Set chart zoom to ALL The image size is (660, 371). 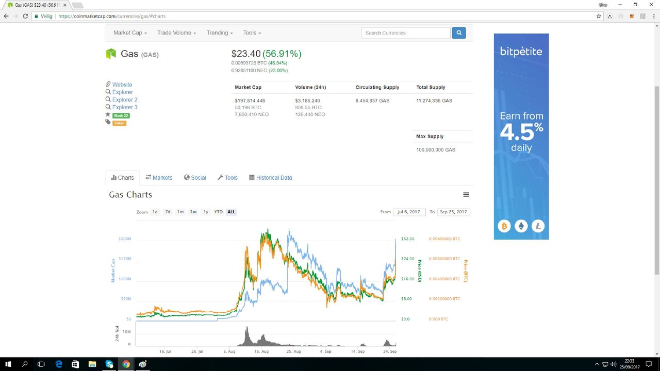point(232,212)
